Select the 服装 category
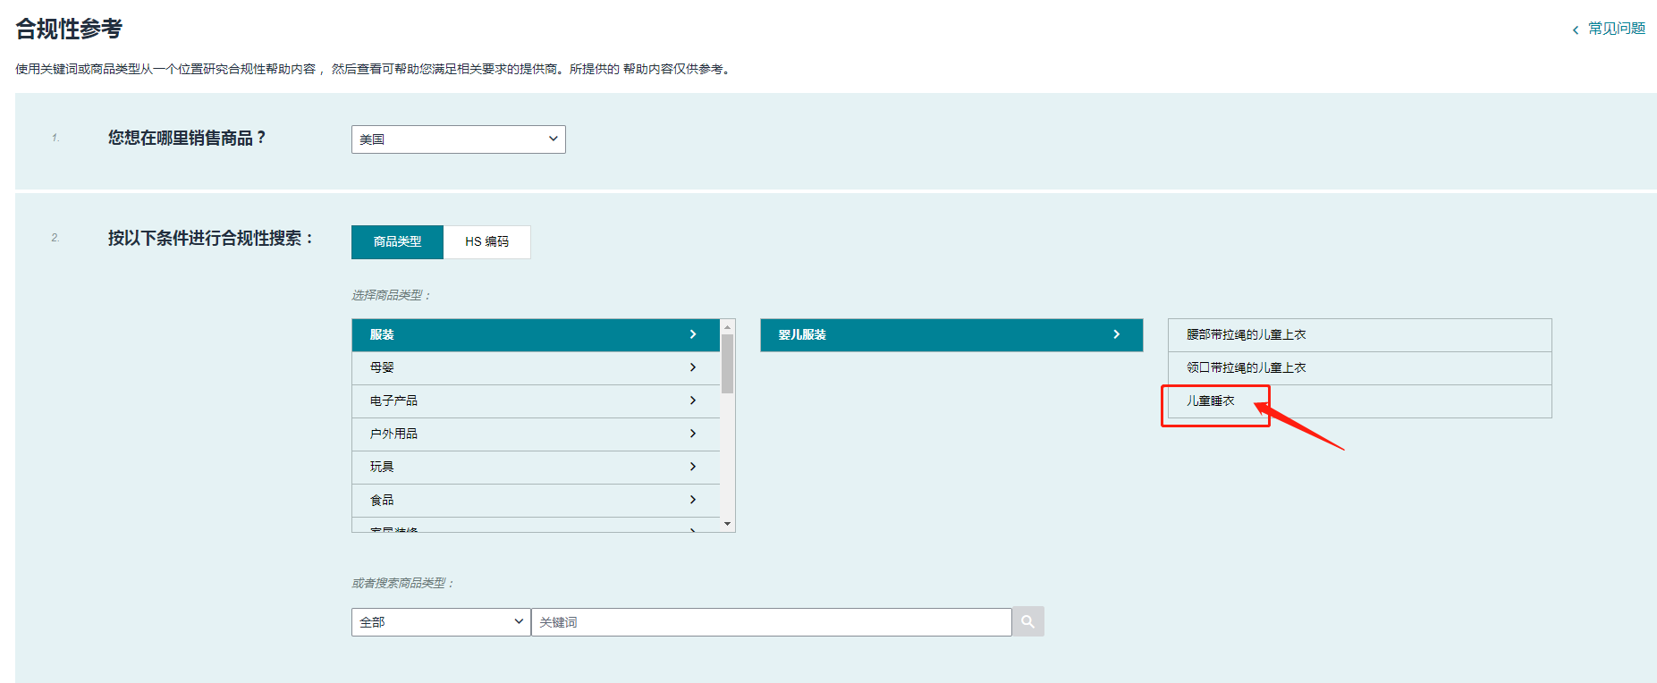The height and width of the screenshot is (683, 1657). click(535, 334)
